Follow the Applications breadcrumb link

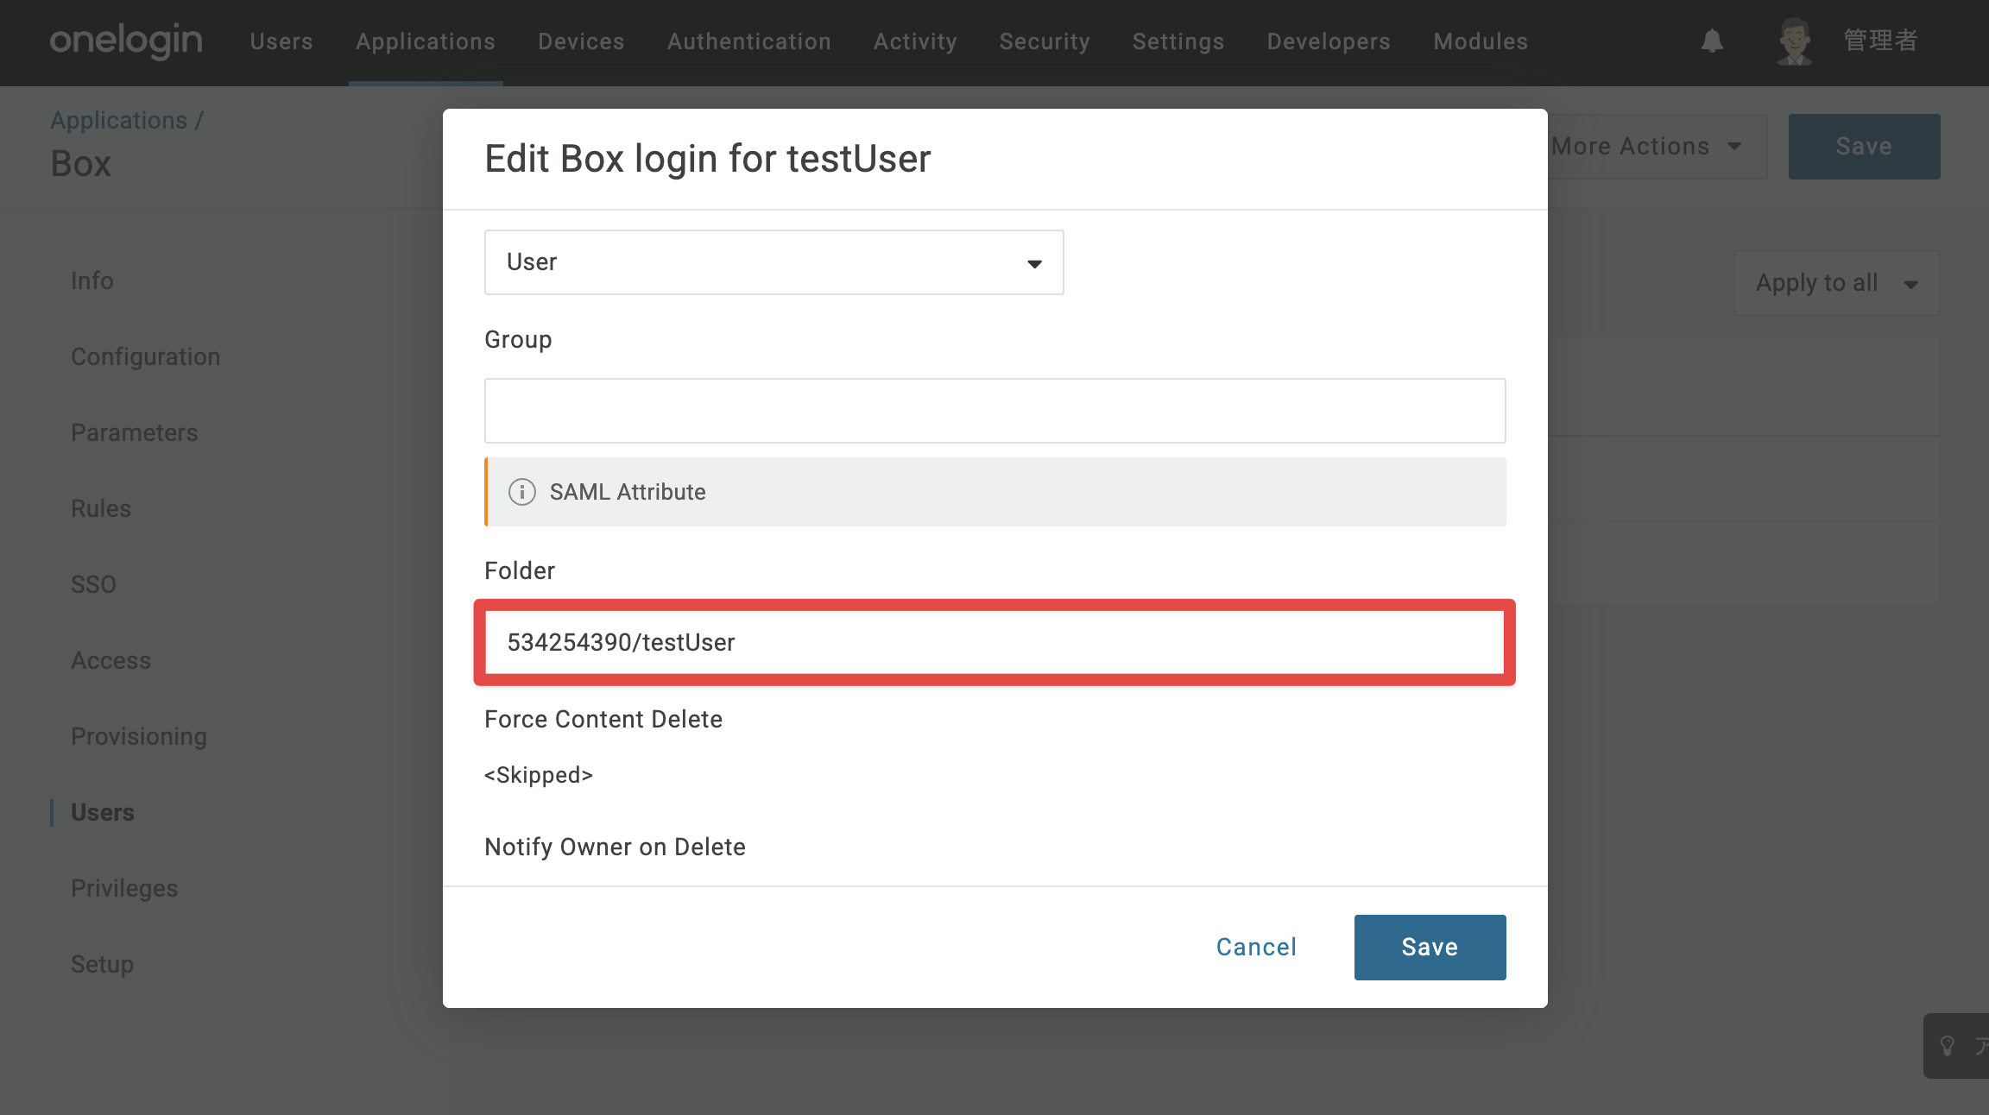pyautogui.click(x=119, y=121)
